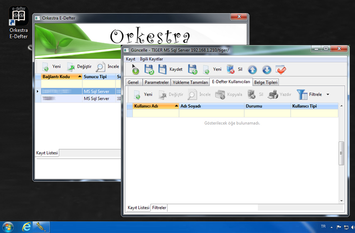This screenshot has height=233, width=355.
Task: Click the save-and-refresh floppy icon
Action: tap(149, 70)
